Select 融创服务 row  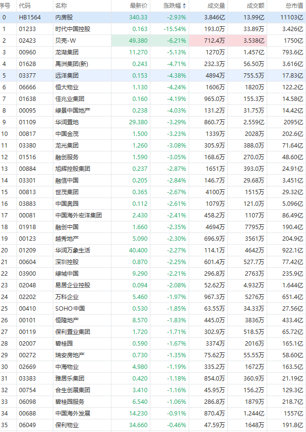tap(153, 157)
